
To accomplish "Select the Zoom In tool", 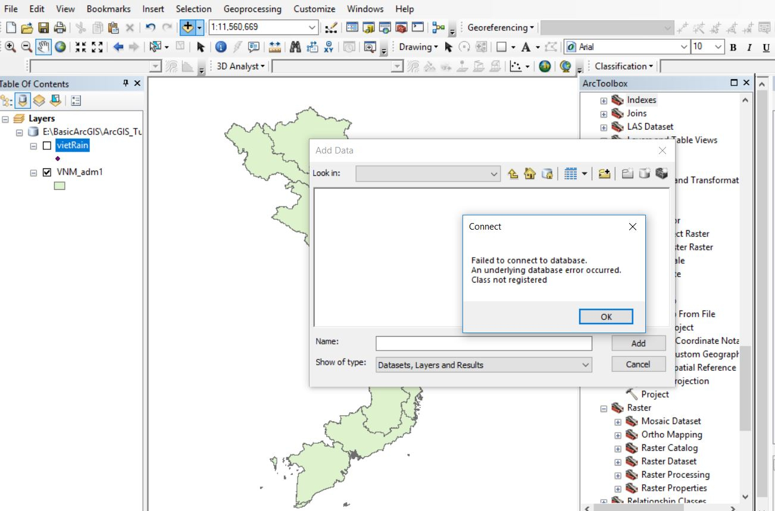I will [10, 47].
